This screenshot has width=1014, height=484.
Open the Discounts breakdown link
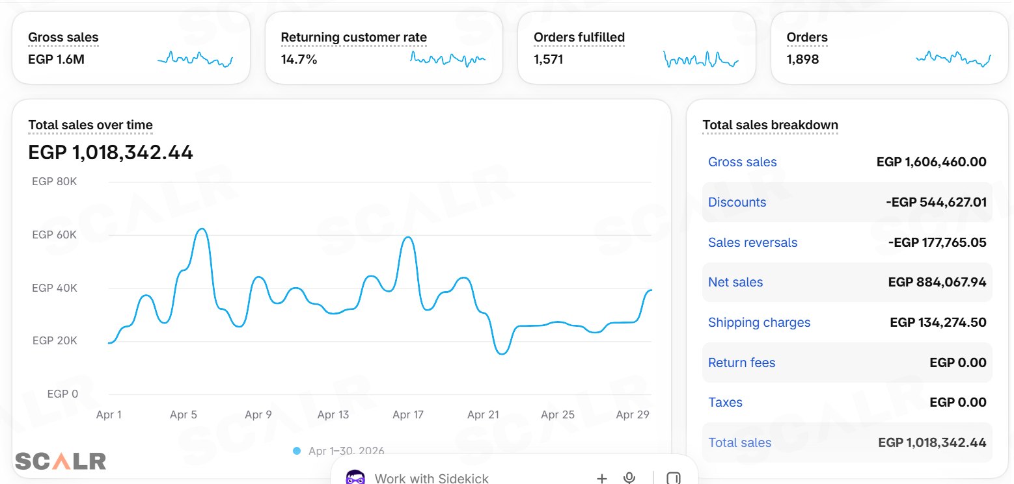(x=737, y=203)
